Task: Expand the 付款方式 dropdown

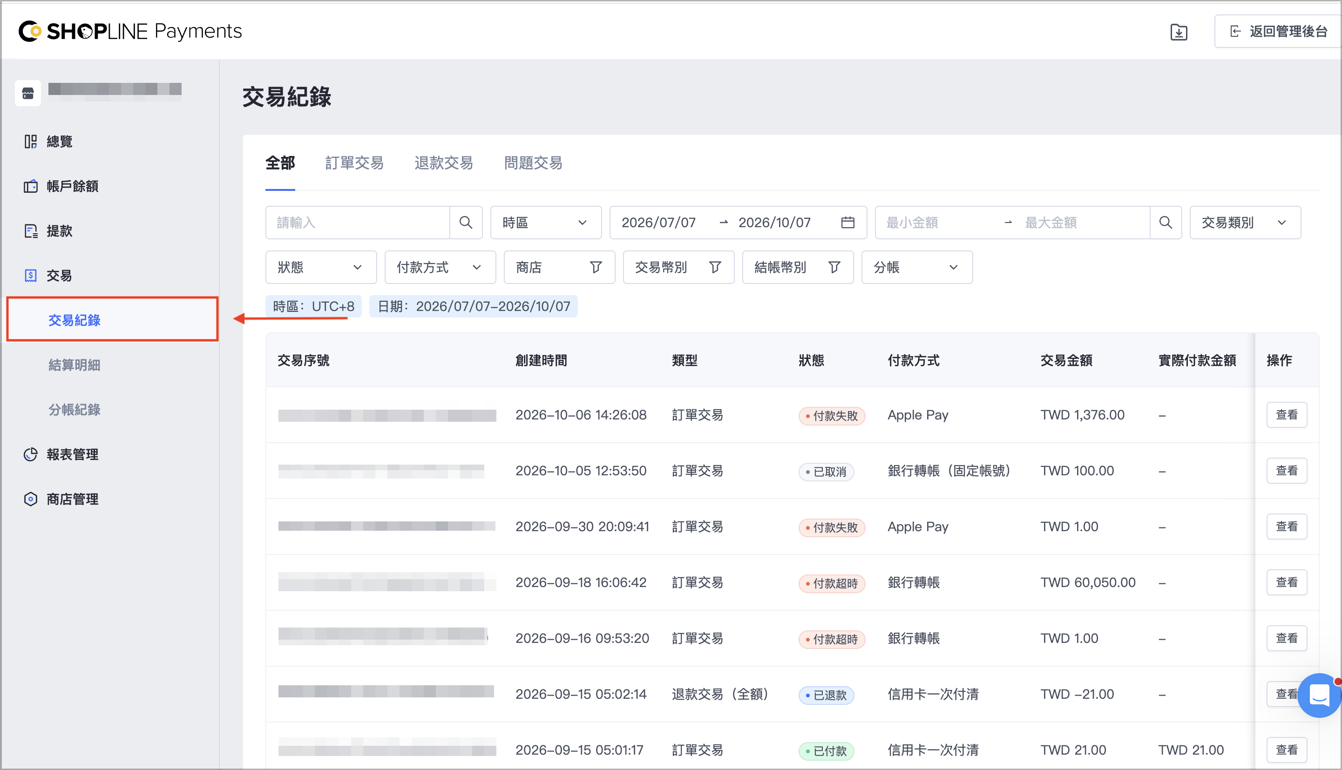Action: 440,268
